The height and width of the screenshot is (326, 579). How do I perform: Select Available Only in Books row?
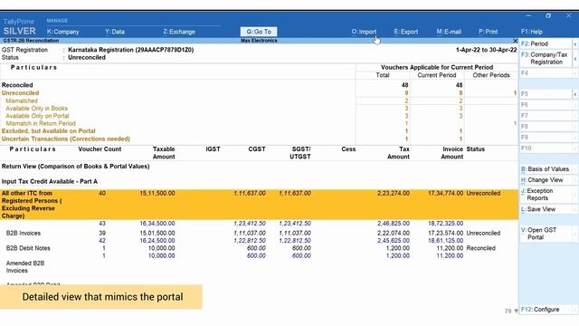point(260,109)
